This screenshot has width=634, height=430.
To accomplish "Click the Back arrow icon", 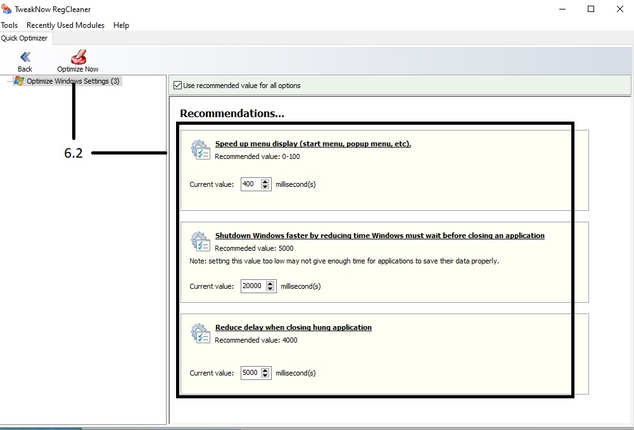I will tap(25, 56).
